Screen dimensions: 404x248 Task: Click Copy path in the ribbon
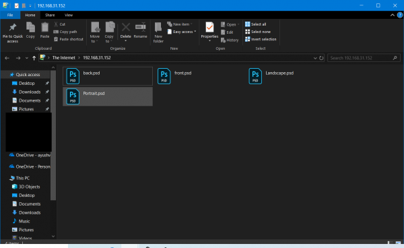[x=65, y=32]
